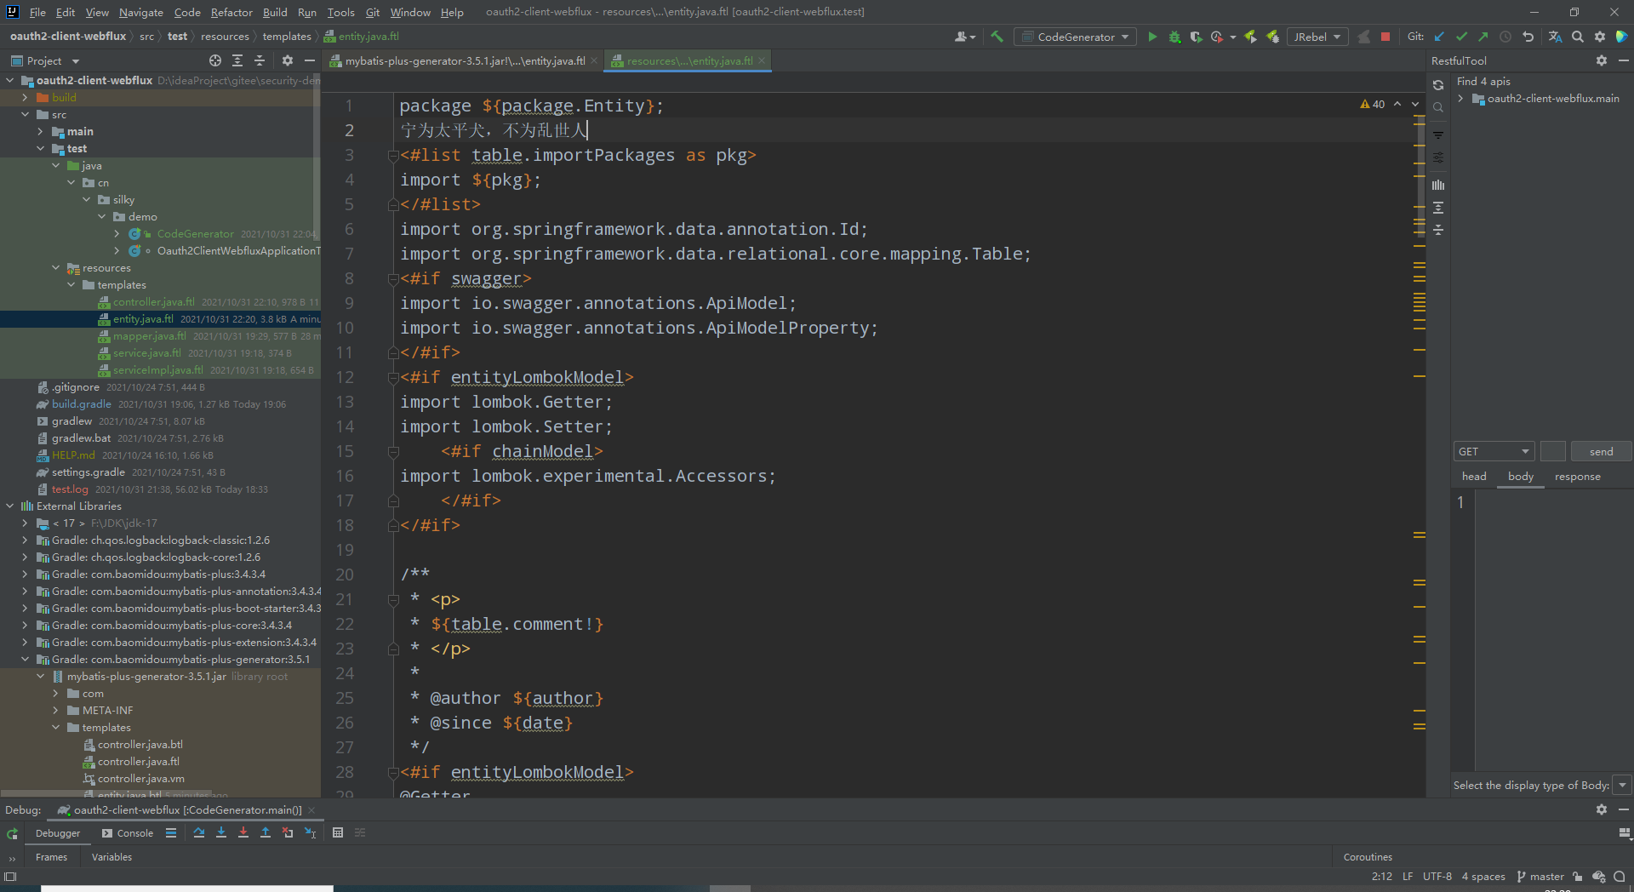
Task: Commit changes with Git checkmark icon
Action: coord(1461,37)
